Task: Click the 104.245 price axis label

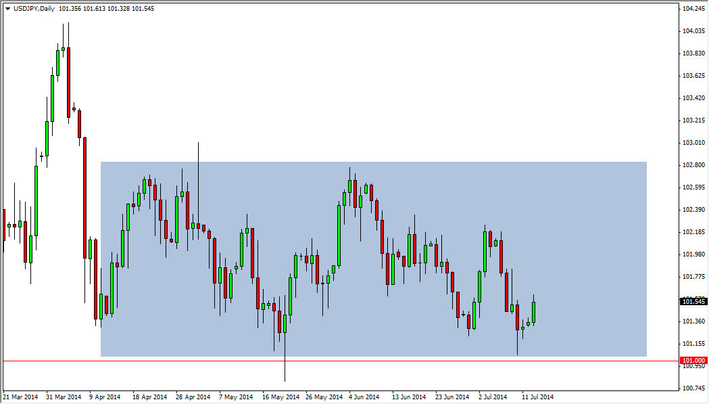Action: pos(693,9)
